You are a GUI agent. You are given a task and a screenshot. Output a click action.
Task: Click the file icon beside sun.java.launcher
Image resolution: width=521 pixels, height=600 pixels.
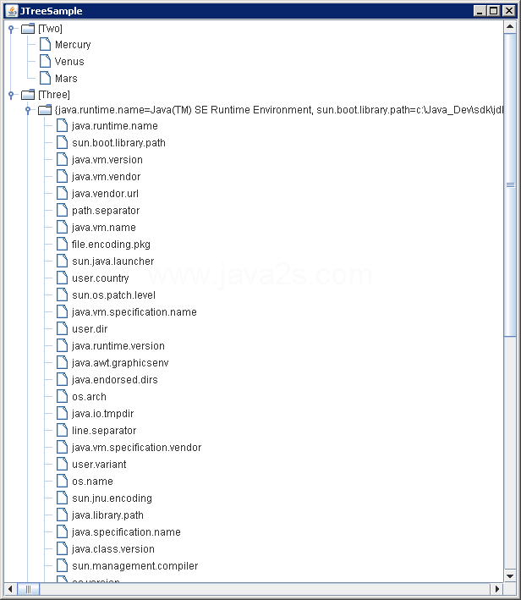(62, 261)
